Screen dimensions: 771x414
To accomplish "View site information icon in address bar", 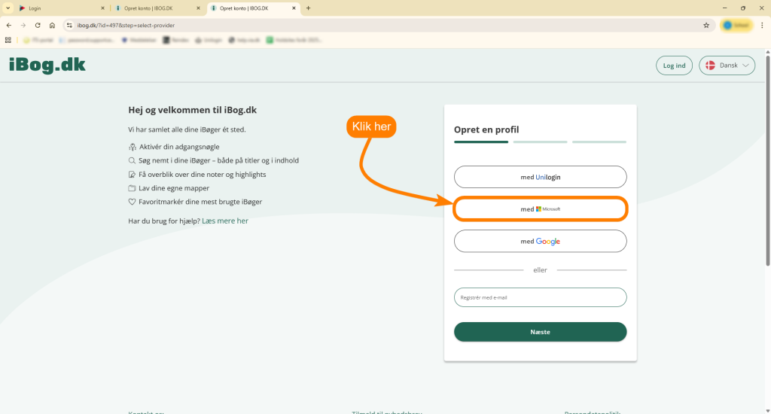I will [x=69, y=25].
